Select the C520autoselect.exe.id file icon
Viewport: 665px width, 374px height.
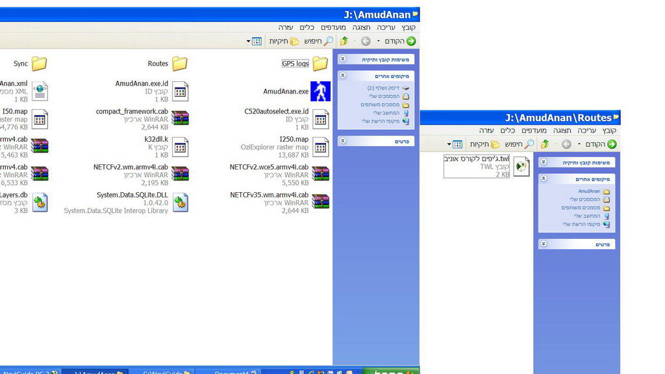[x=321, y=119]
